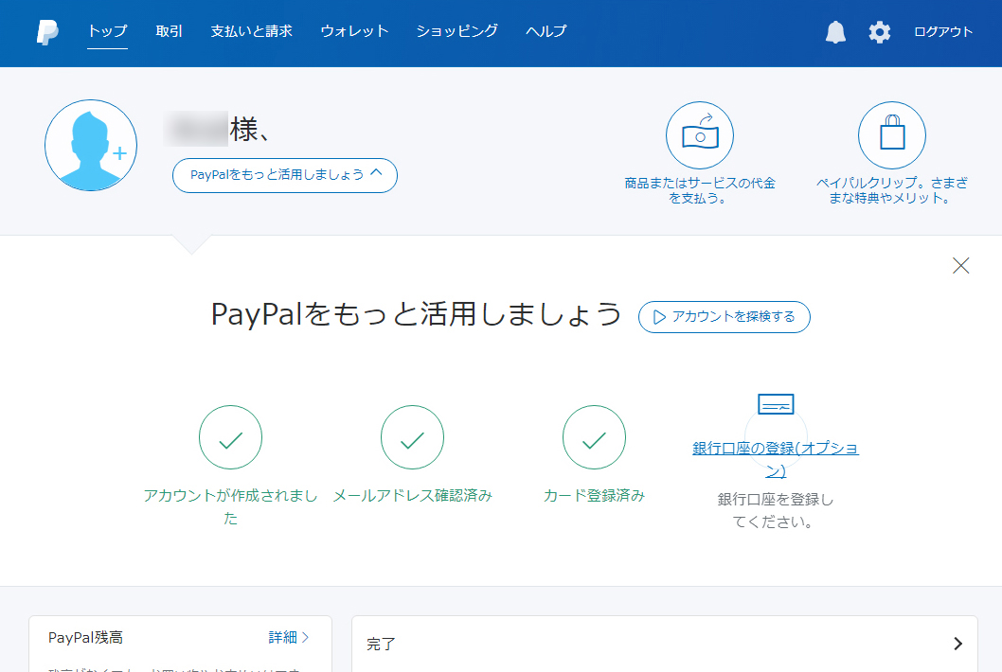The width and height of the screenshot is (1002, 672).
Task: Click the ペイパルクリップ benefits text
Action: [892, 190]
